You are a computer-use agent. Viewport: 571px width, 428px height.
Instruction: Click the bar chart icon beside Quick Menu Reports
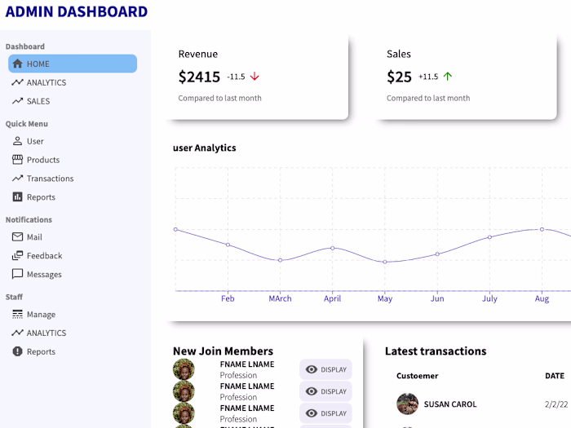click(x=17, y=197)
